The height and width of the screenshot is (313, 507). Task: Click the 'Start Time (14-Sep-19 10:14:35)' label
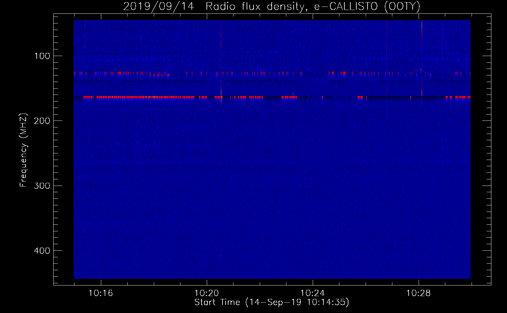(x=272, y=302)
